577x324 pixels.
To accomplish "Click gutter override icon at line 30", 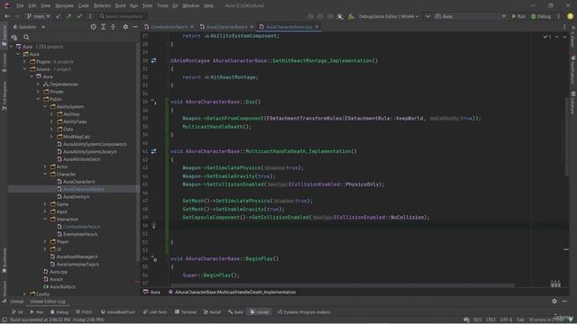I will [153, 60].
